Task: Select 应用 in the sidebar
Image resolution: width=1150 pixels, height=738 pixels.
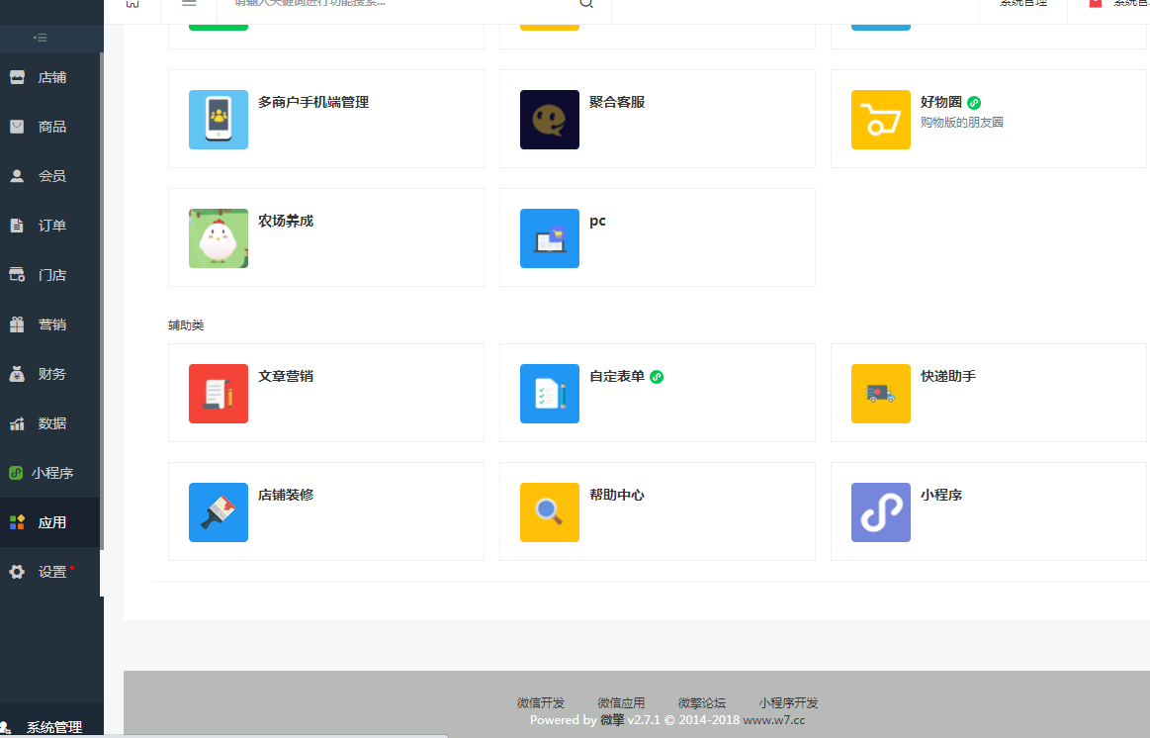Action: coord(51,522)
